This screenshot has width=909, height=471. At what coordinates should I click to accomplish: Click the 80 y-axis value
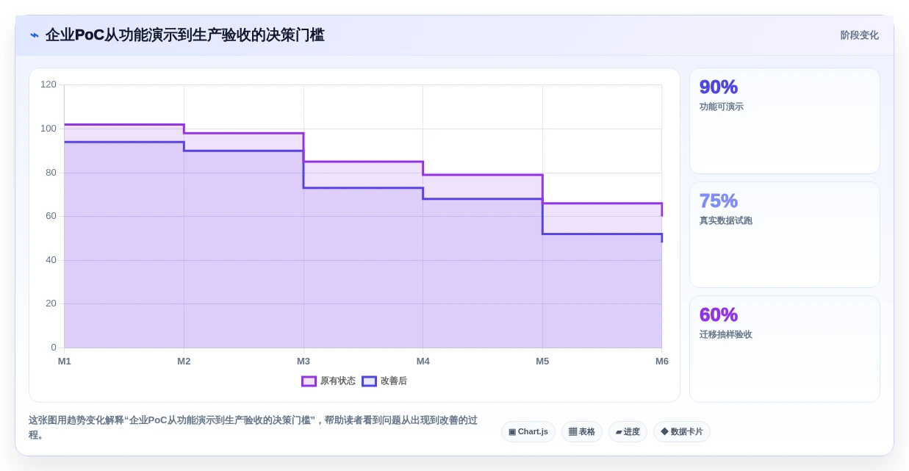51,173
